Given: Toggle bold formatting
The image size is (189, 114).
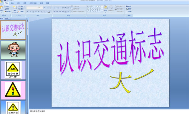Looking at the screenshot, I should click(28, 12).
